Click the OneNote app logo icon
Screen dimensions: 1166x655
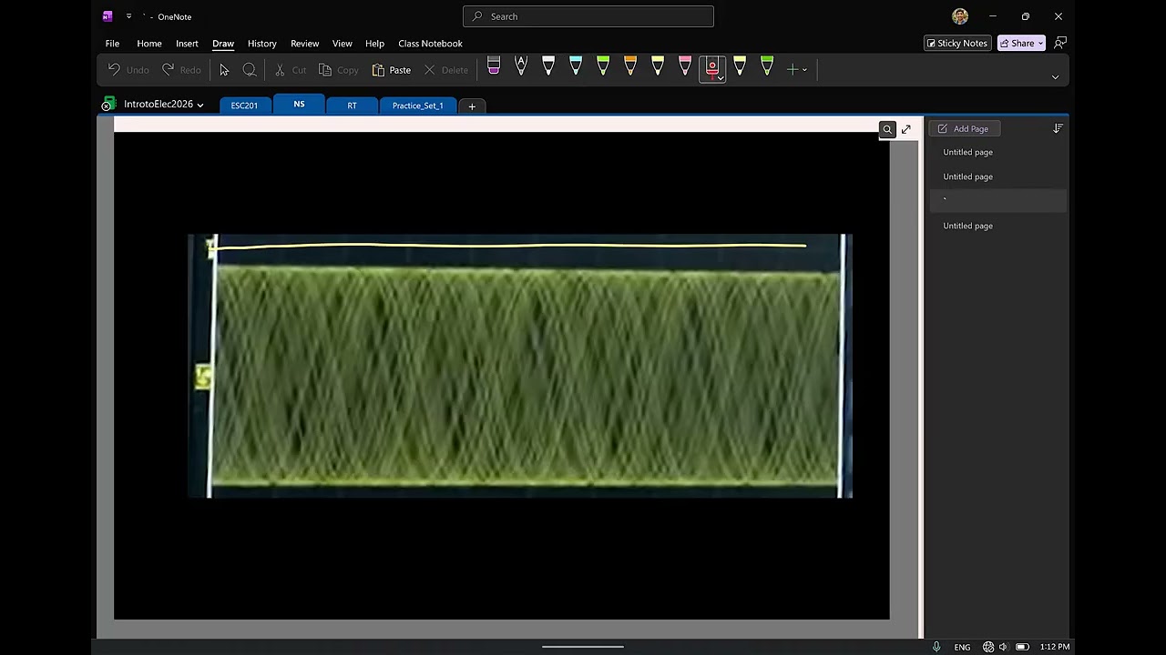(107, 16)
